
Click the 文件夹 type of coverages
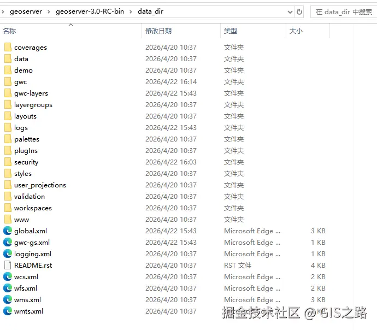click(234, 48)
